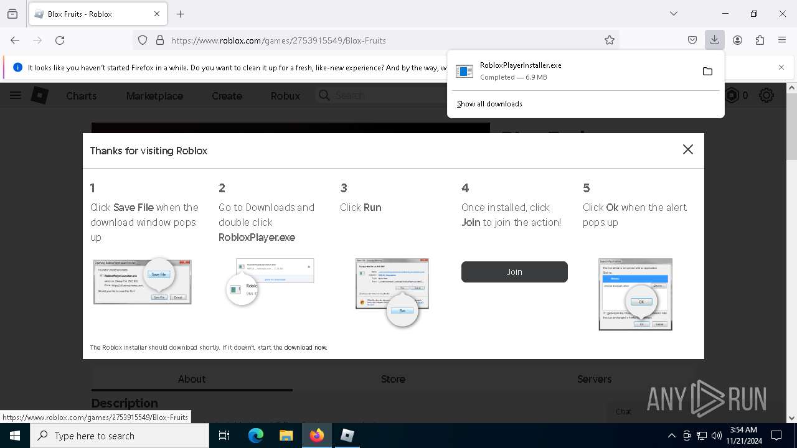The image size is (797, 448).
Task: Open Task View on taskbar
Action: click(x=225, y=436)
